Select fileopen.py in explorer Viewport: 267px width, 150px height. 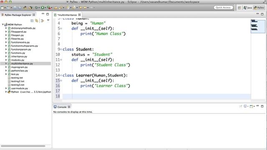18,35
